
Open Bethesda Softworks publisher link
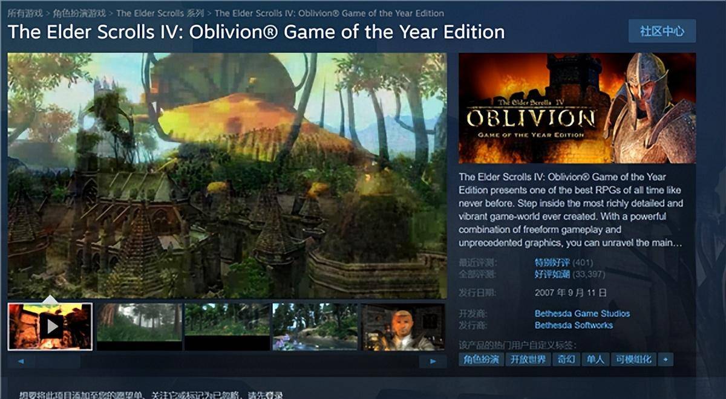coord(574,325)
